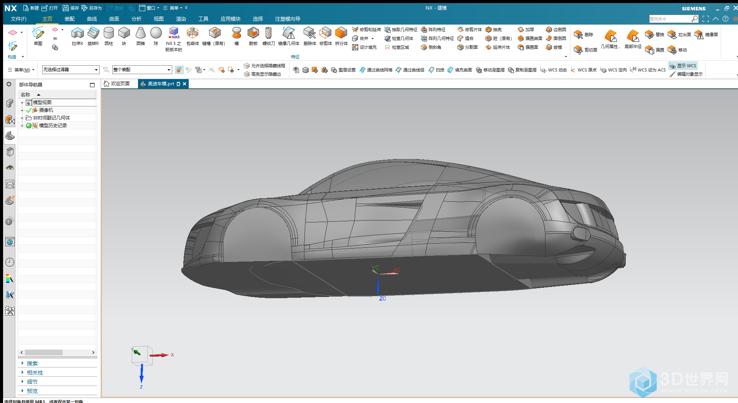
Task: Open the 无选择过滤器 selection filter dropdown
Action: (71, 70)
